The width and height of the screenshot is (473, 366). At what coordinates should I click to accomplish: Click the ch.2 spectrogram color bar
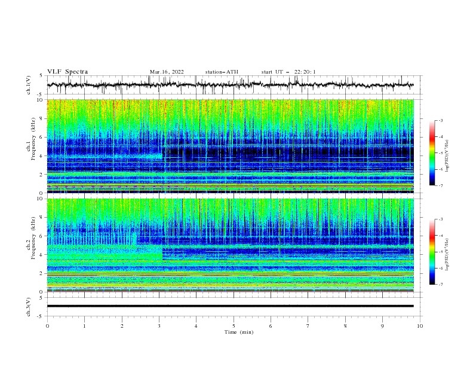pos(432,252)
